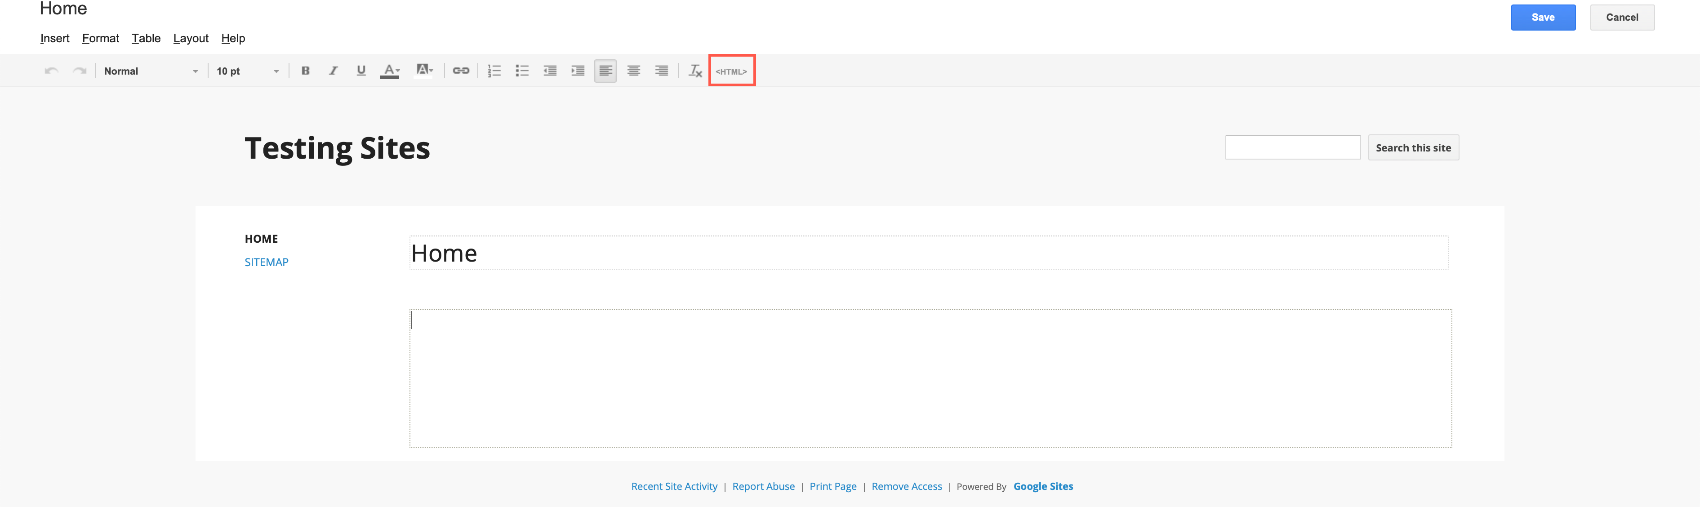Apply bulleted list formatting

(x=522, y=71)
